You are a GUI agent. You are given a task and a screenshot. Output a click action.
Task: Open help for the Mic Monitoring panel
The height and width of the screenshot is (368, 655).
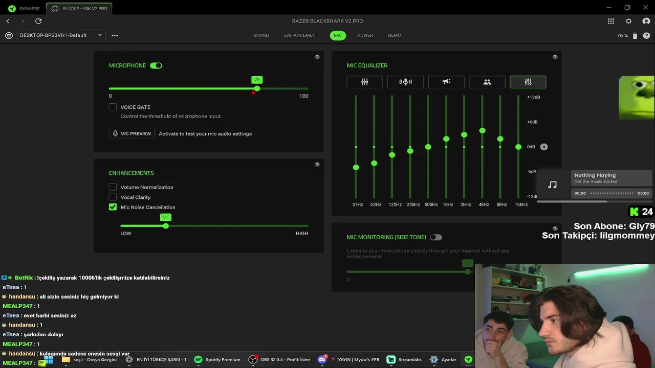tap(555, 228)
